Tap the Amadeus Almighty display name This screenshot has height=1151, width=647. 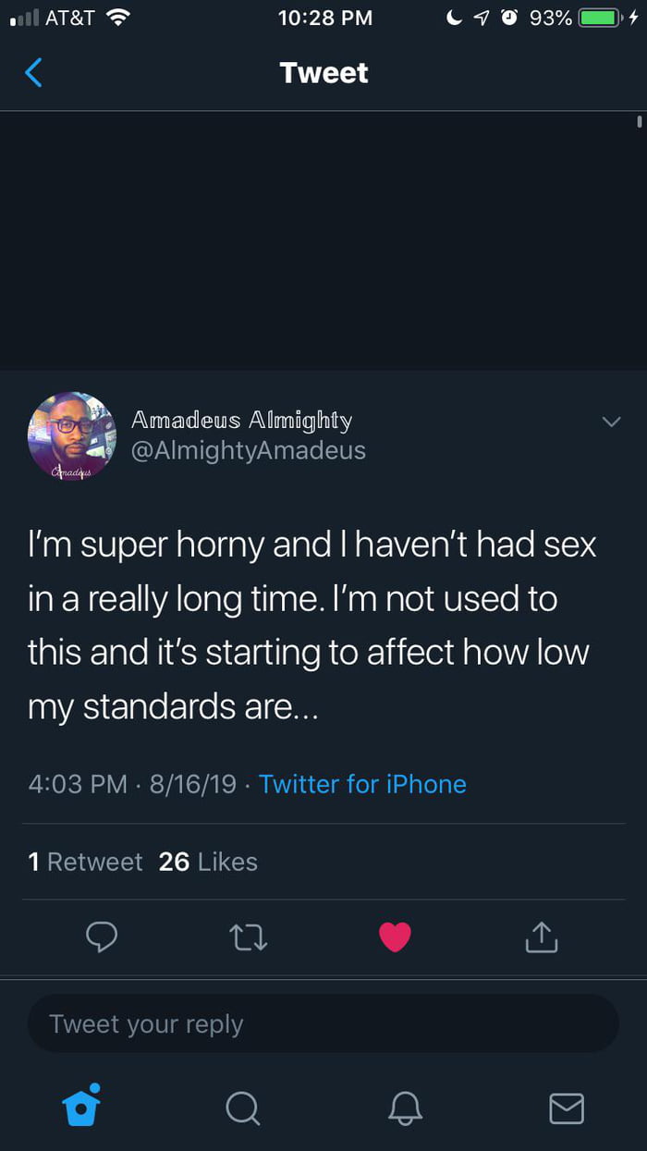(x=241, y=421)
